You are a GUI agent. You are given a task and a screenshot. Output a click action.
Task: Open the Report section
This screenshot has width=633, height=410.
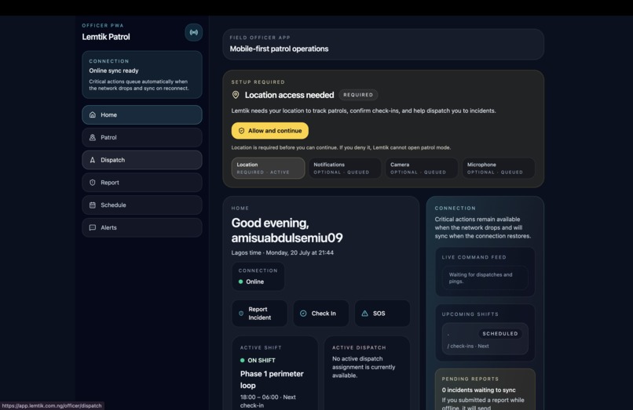[142, 183]
